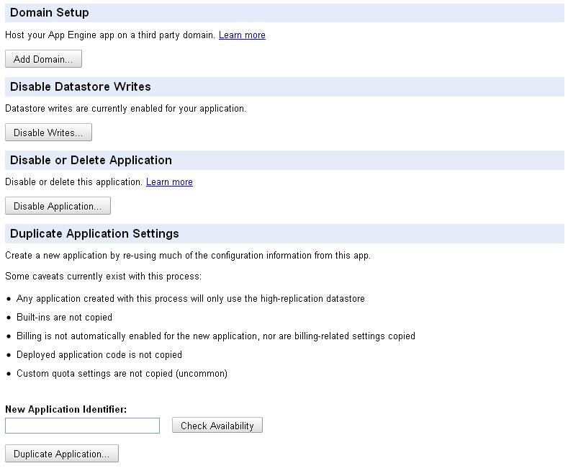Click the Check Availability button

(x=217, y=426)
